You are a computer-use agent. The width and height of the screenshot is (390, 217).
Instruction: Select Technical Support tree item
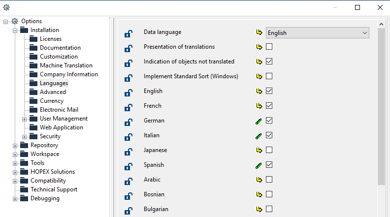pos(54,189)
